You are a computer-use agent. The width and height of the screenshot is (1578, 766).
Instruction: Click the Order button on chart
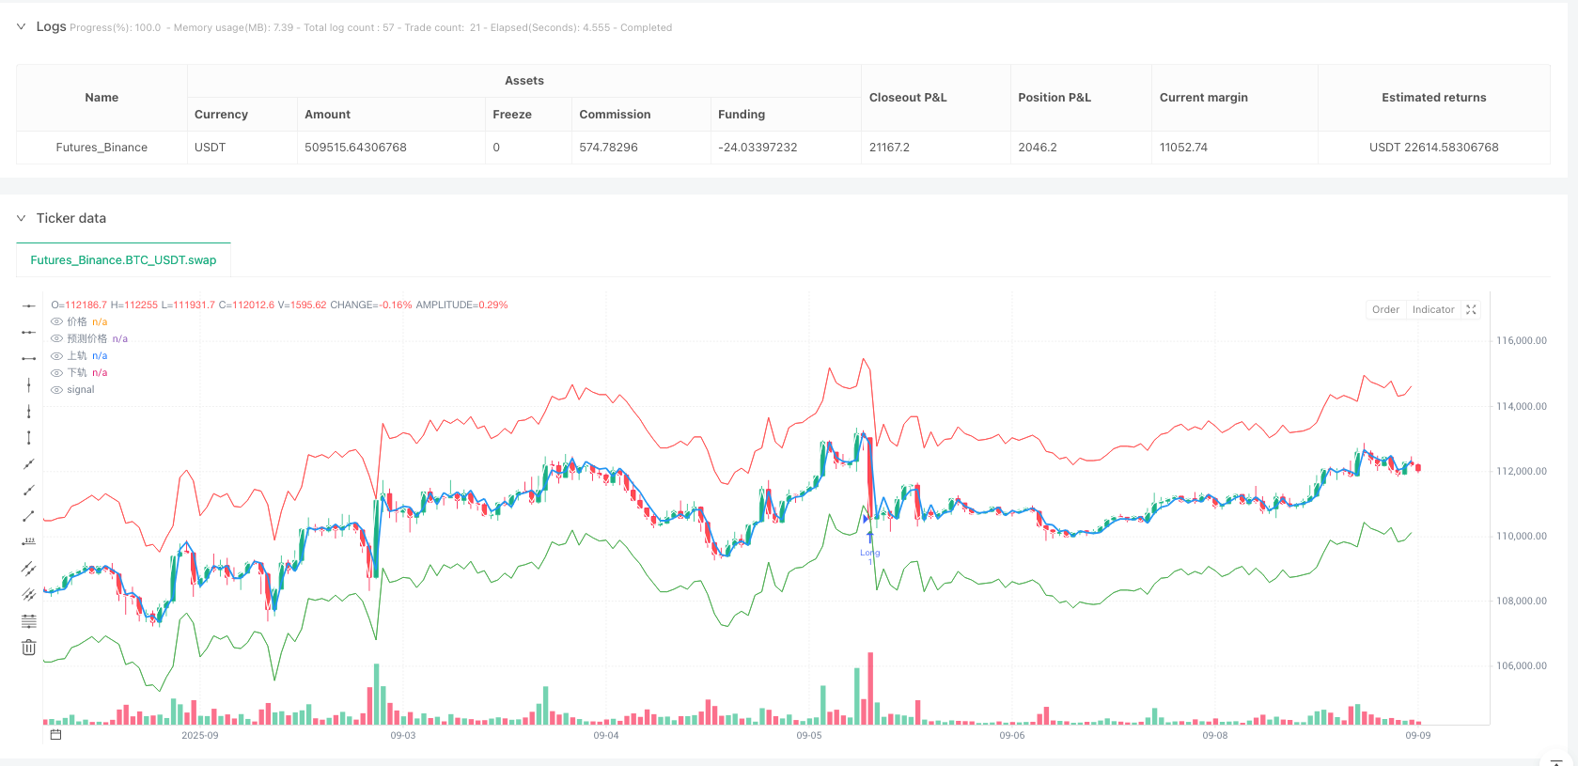tap(1385, 309)
